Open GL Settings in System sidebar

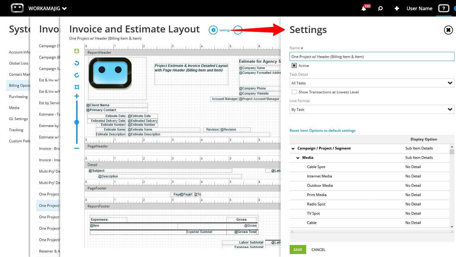point(18,119)
